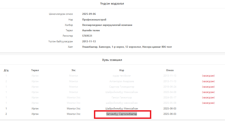
Task: Click 'Монгол Улс' in 'Батсамбуу Сэргэлэнбаатар' row
Action: click(x=73, y=114)
